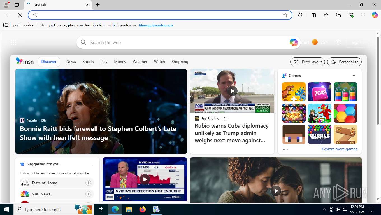Follow NBC News publisher
Image resolution: width=381 pixels, height=215 pixels.
click(x=88, y=194)
